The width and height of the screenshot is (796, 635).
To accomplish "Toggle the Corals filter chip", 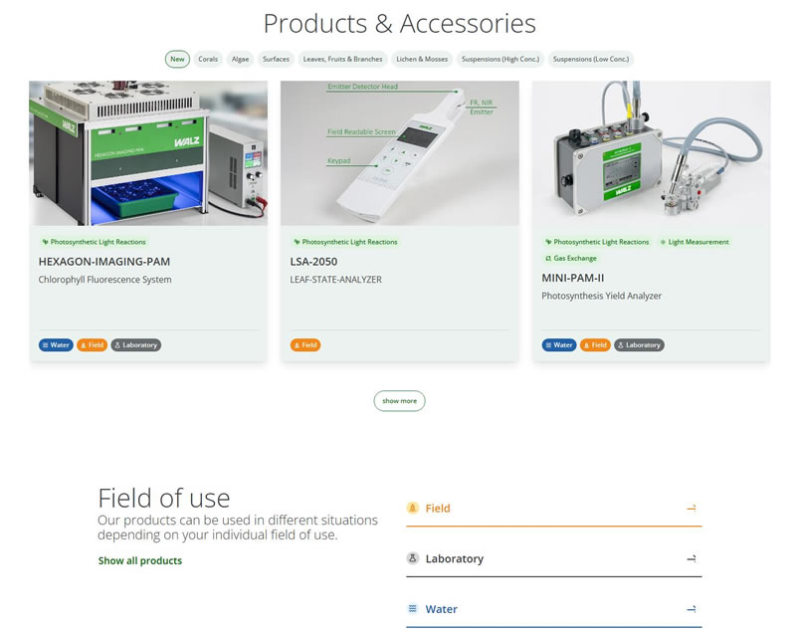I will pos(208,59).
